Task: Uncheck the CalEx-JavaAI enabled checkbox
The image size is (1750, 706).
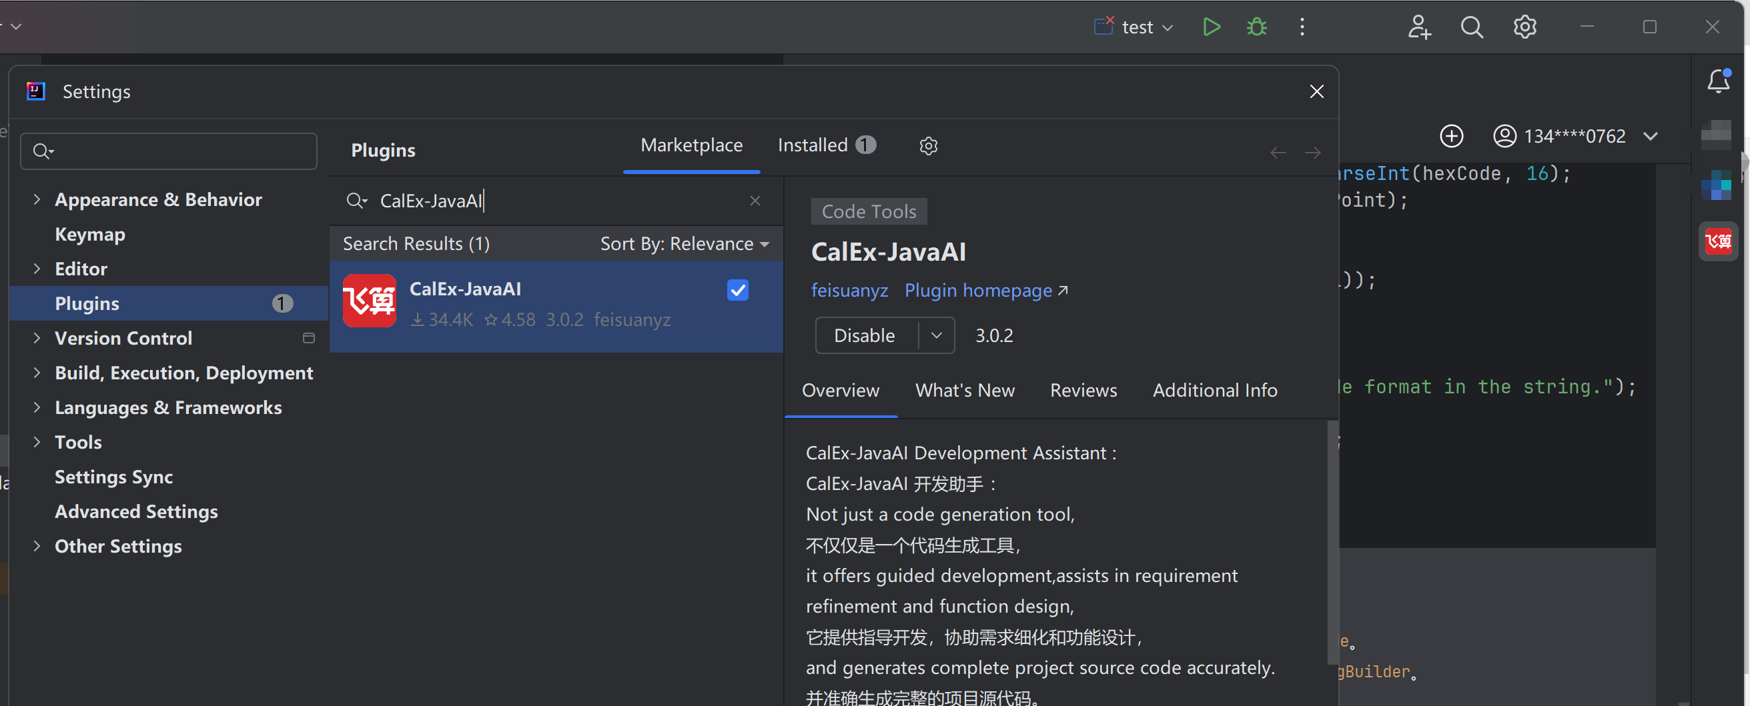Action: [737, 291]
